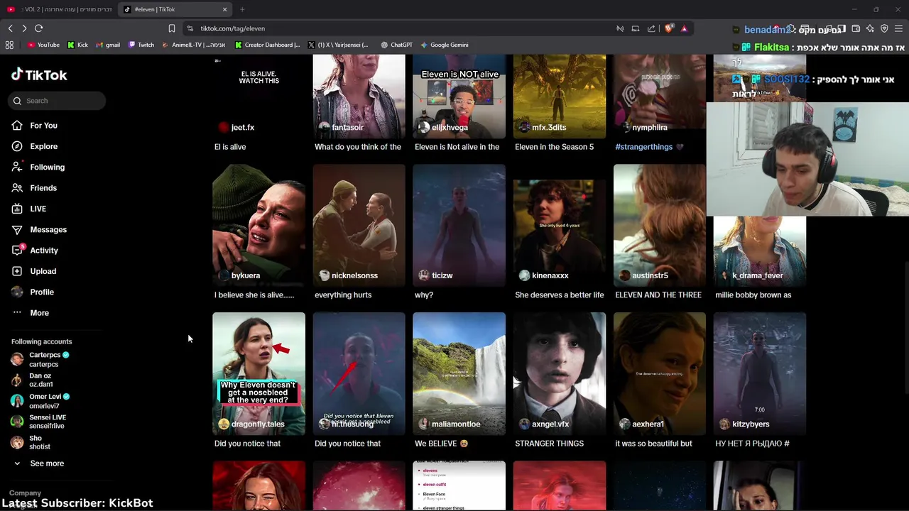
Task: Go back in the browser
Action: coord(10,28)
